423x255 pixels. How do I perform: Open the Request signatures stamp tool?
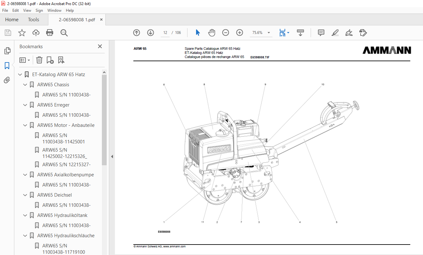363,33
